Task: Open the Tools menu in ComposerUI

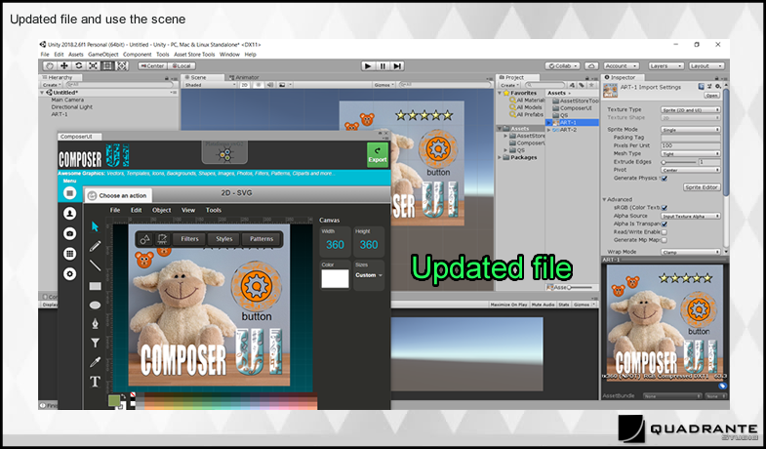Action: pos(214,210)
